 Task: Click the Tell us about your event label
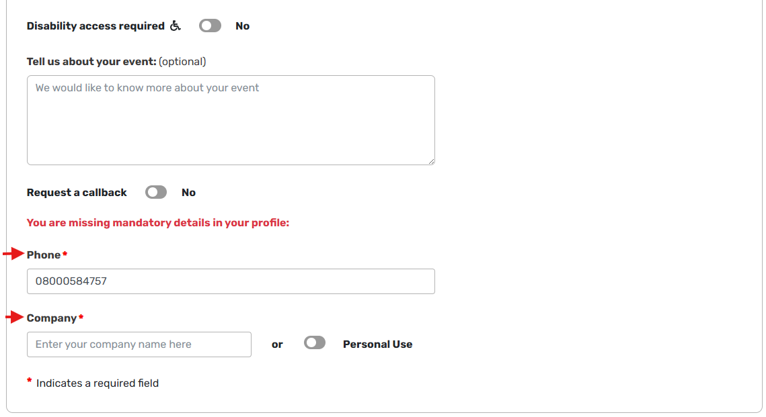91,62
